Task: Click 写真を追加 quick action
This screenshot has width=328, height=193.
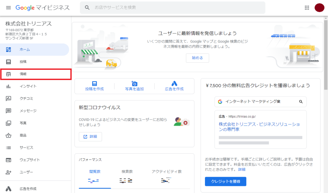Action: (x=134, y=86)
